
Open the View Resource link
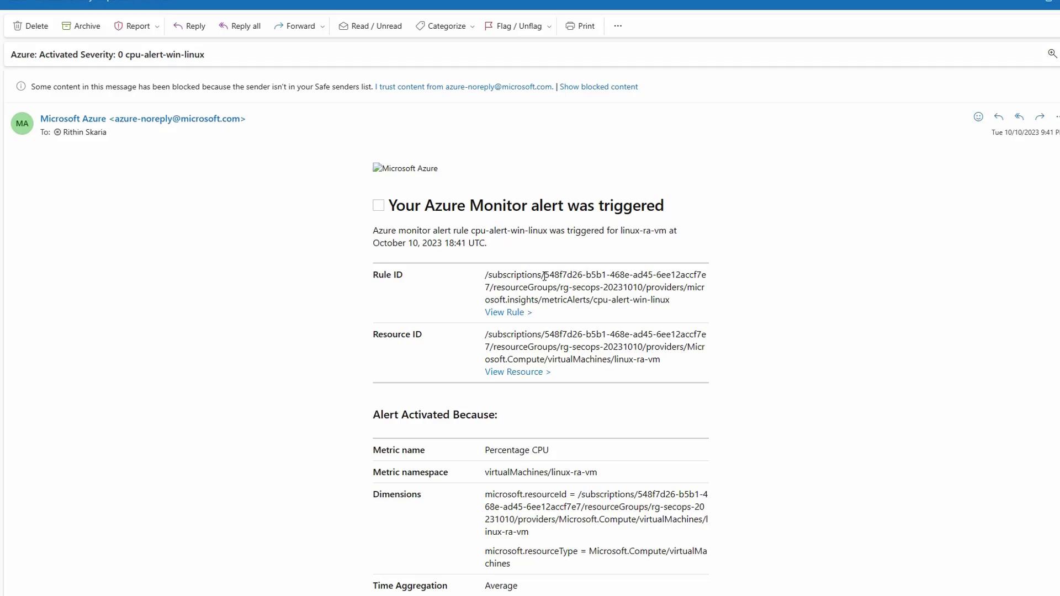pyautogui.click(x=517, y=372)
